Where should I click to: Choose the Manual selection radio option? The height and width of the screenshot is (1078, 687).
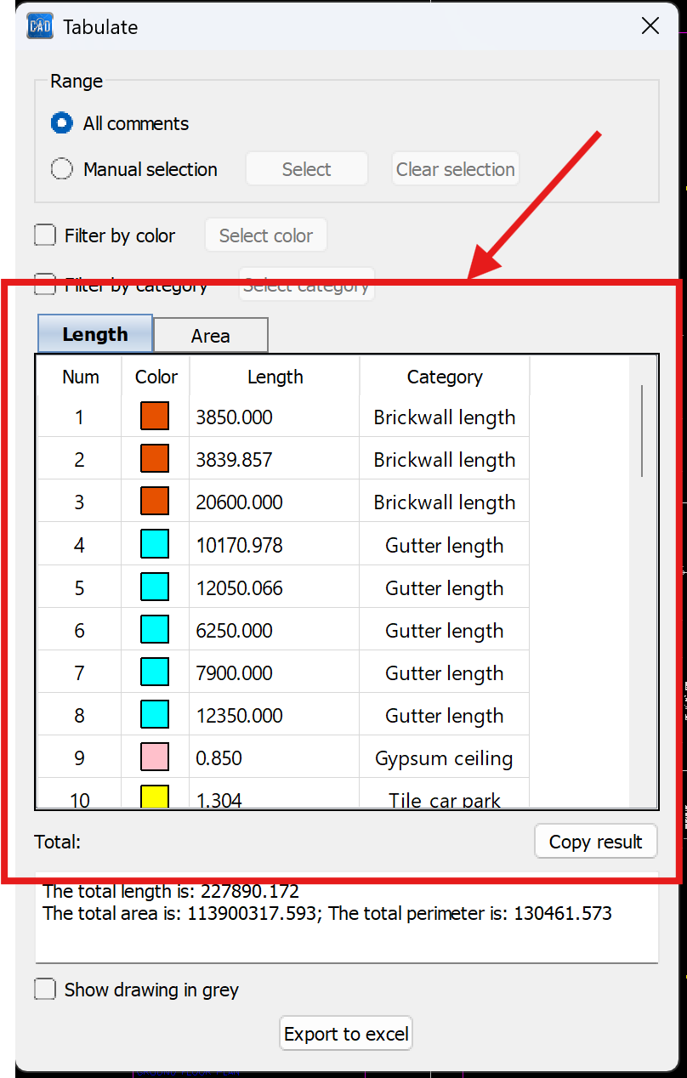tap(62, 169)
